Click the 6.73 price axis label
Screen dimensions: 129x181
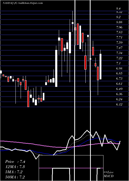click(x=119, y=79)
